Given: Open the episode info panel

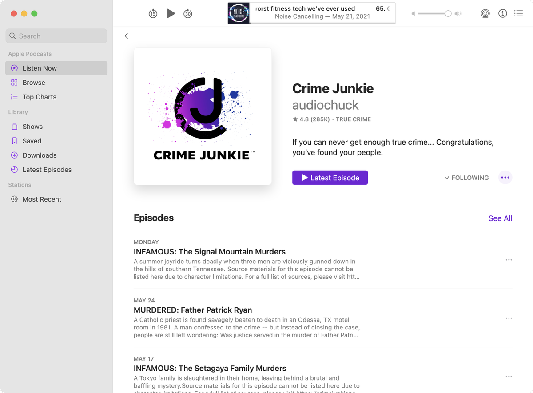Looking at the screenshot, I should 502,13.
